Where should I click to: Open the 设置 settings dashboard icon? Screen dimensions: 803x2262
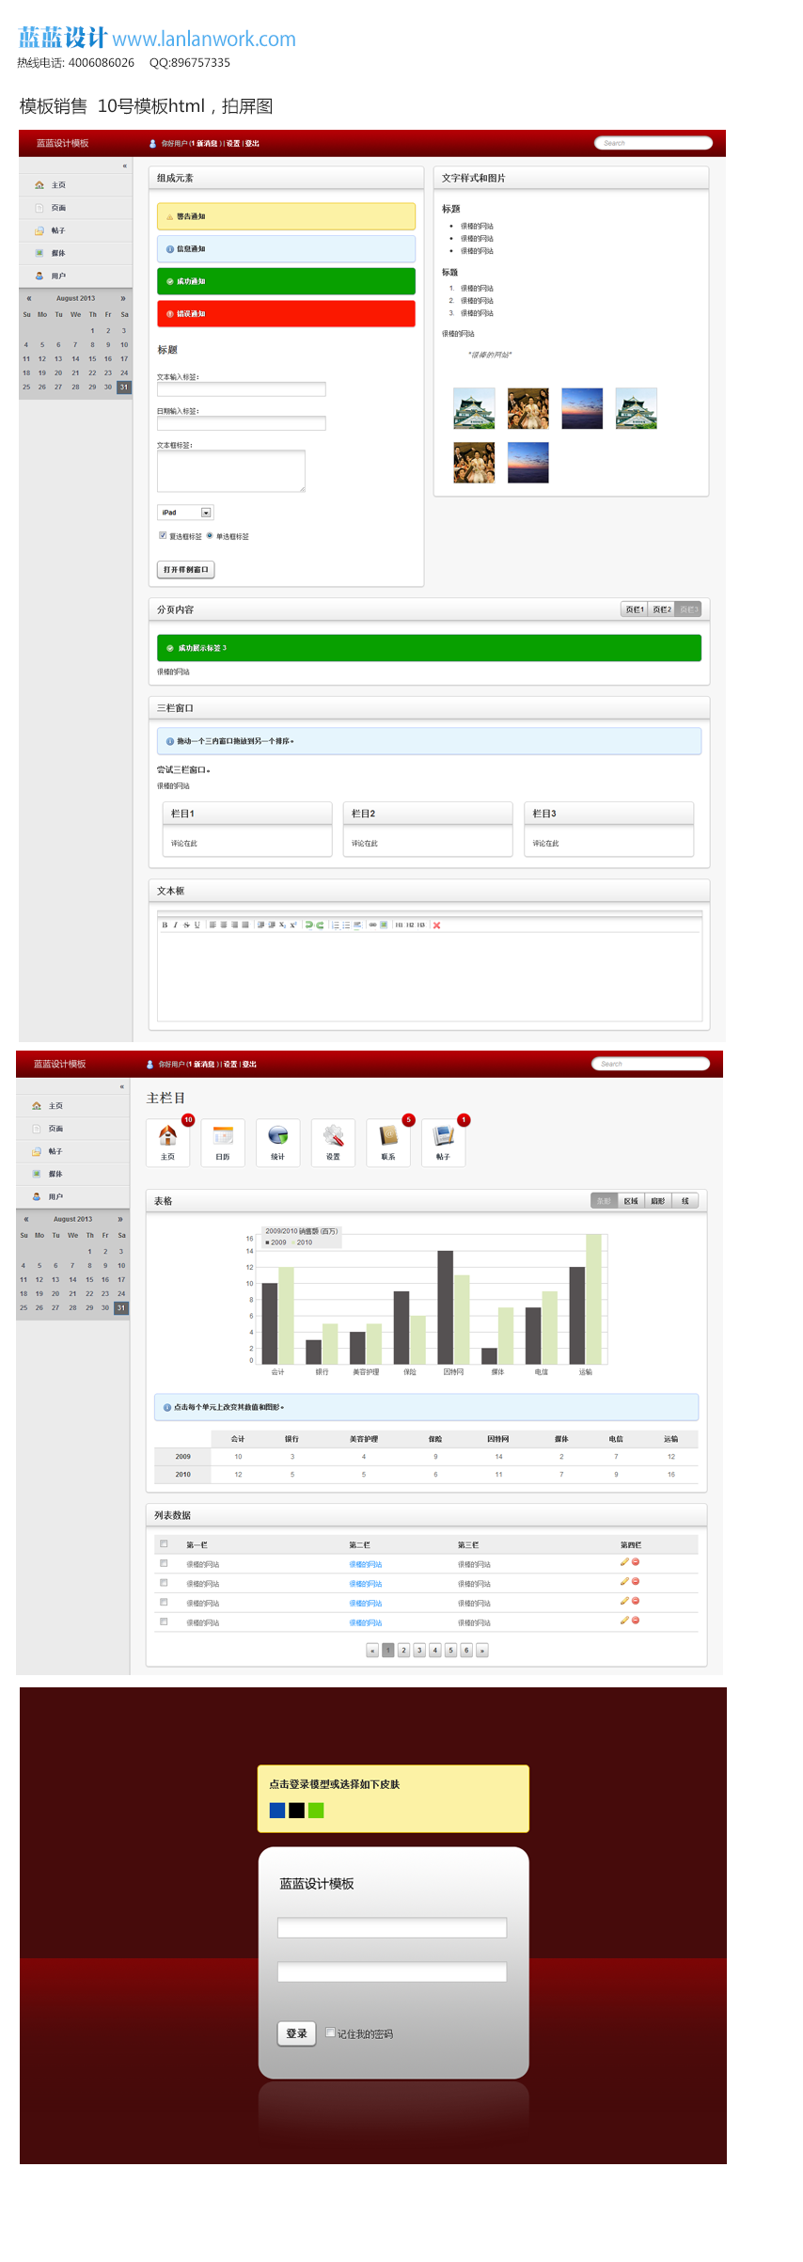333,1141
